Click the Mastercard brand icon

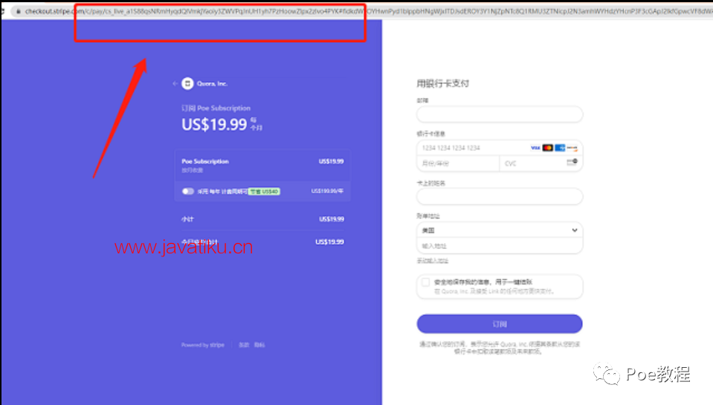547,148
